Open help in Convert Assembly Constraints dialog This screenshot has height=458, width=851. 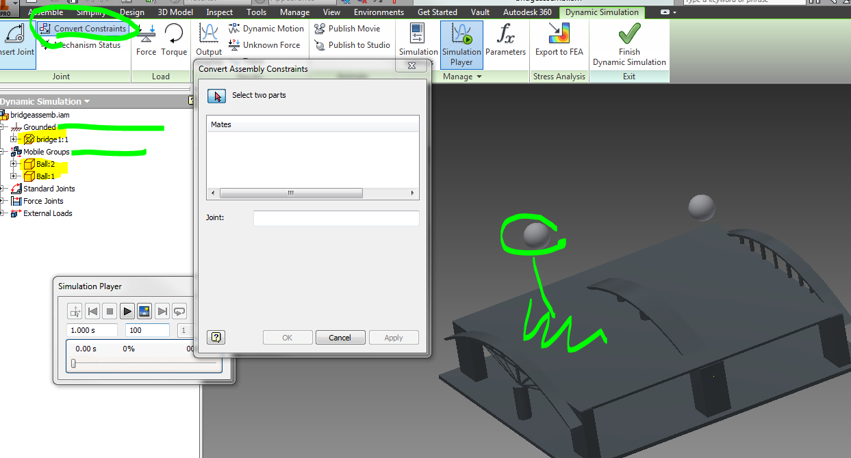[216, 337]
